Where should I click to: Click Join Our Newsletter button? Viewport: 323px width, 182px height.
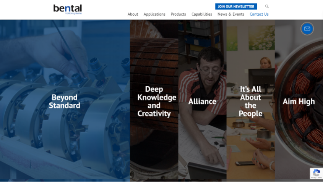coord(236,6)
